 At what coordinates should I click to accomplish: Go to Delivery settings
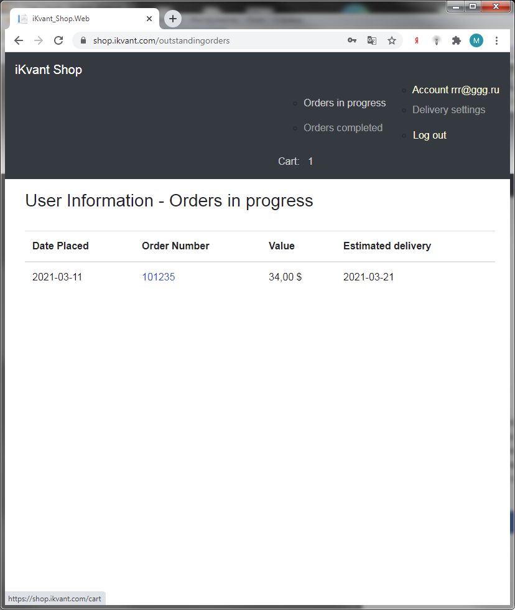pos(448,110)
